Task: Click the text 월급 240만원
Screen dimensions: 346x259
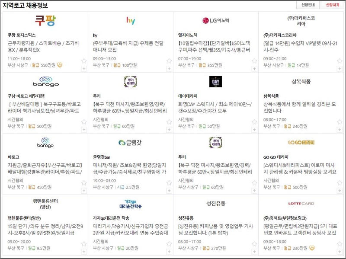Action: tap(295, 126)
